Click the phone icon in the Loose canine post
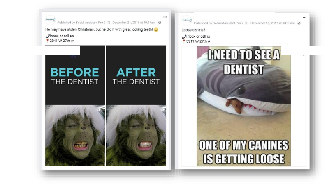The width and height of the screenshot is (336, 186). tap(184, 36)
